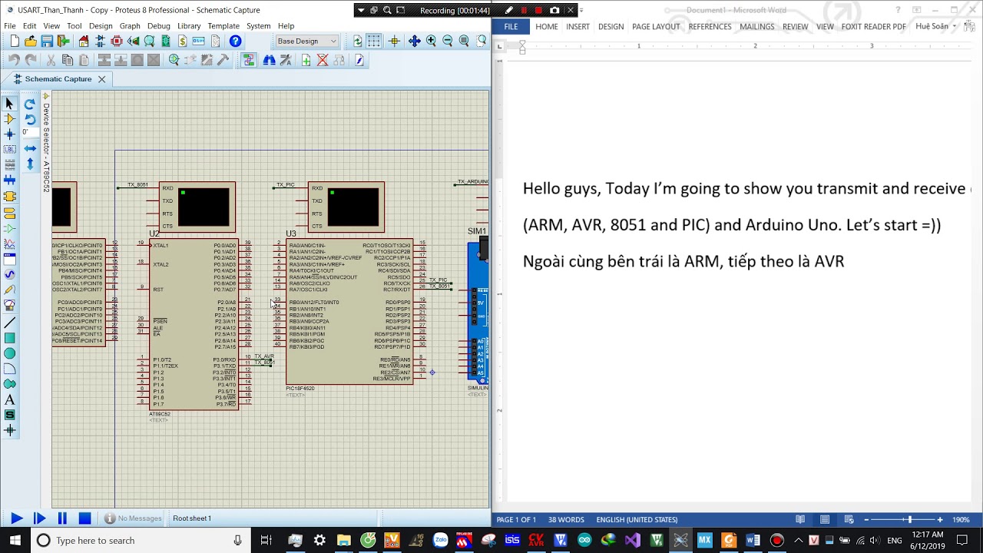Image resolution: width=983 pixels, height=553 pixels.
Task: Switch Word to Web Layout view
Action: click(848, 520)
